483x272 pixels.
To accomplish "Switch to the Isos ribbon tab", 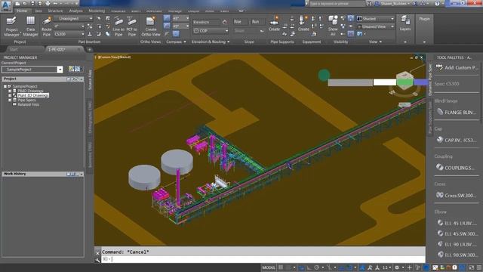I will (x=38, y=11).
